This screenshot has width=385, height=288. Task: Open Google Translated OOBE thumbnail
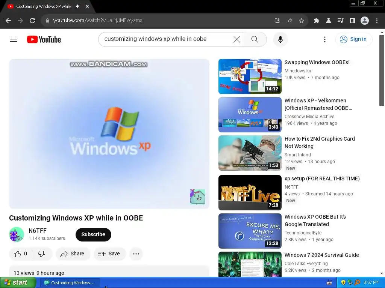coord(250,231)
